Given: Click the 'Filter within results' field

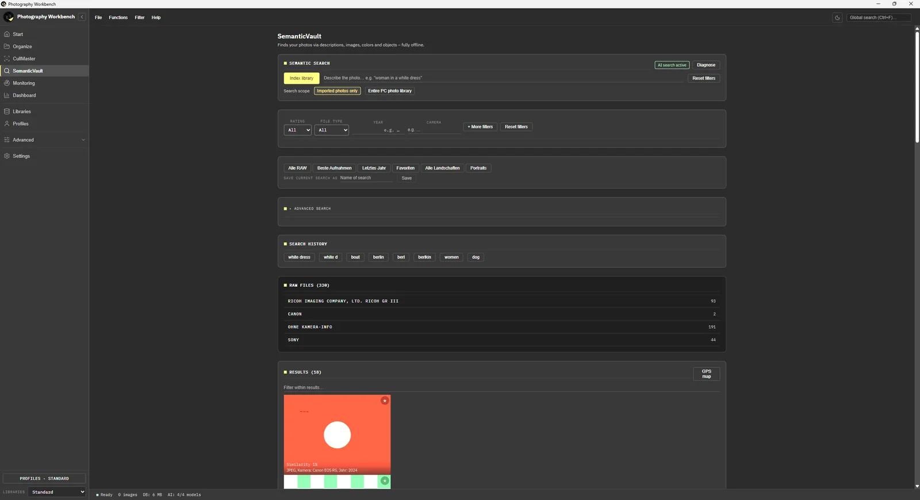Looking at the screenshot, I should click(x=501, y=388).
